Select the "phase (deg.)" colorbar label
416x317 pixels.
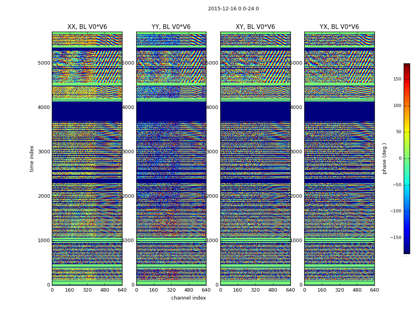tap(384, 158)
